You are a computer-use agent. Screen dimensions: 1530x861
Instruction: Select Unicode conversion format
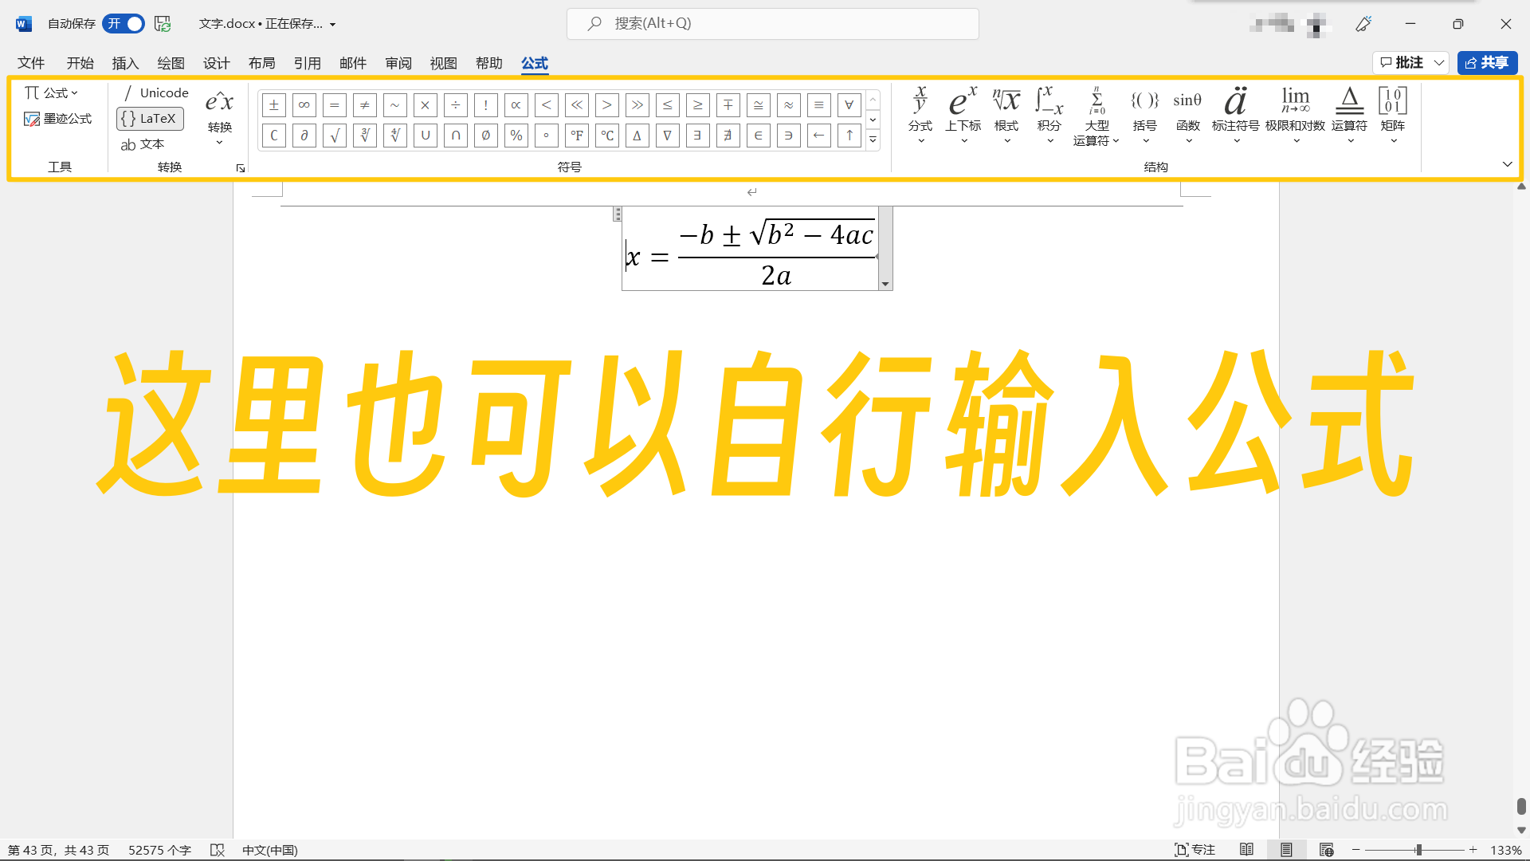(x=155, y=93)
